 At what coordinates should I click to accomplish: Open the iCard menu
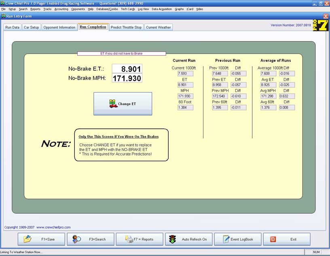[x=190, y=9]
